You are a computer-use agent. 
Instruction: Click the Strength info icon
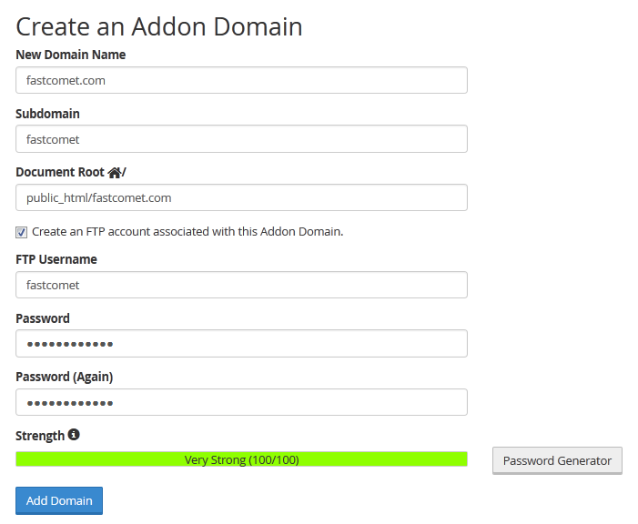74,435
